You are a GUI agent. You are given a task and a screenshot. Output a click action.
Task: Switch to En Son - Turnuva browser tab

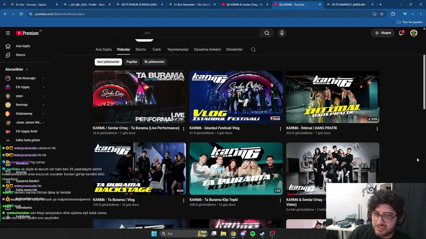coord(31,5)
